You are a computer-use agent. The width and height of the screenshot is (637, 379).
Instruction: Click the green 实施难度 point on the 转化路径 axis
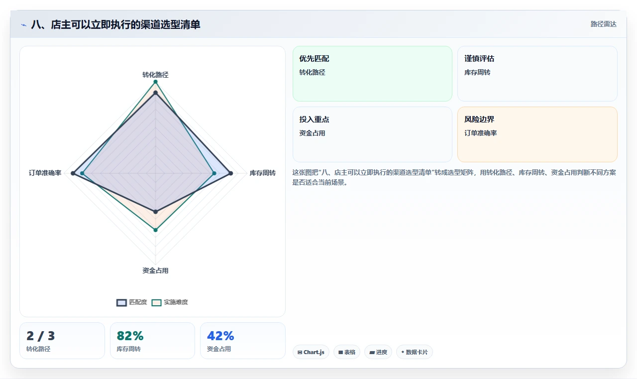[x=155, y=81]
